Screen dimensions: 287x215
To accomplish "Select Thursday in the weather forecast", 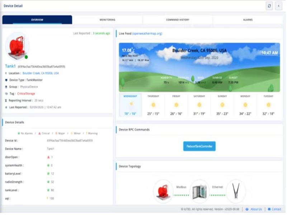I will (153, 105).
